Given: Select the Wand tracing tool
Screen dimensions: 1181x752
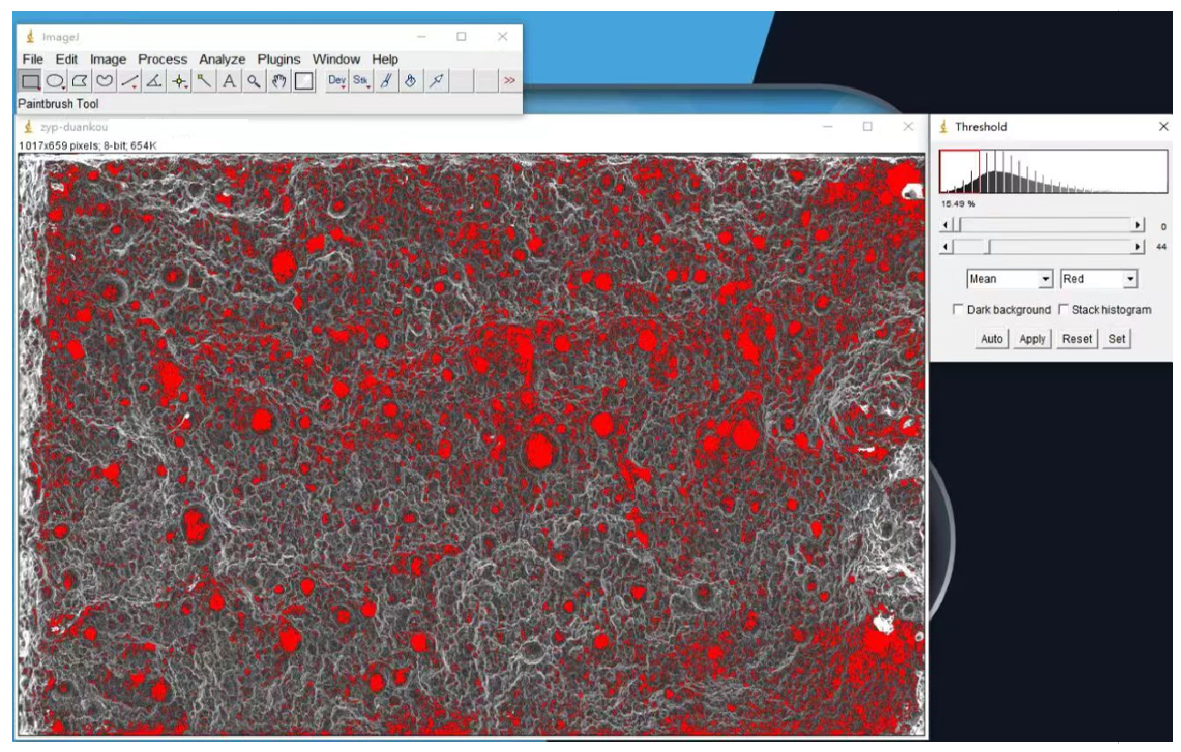Looking at the screenshot, I should tap(204, 81).
